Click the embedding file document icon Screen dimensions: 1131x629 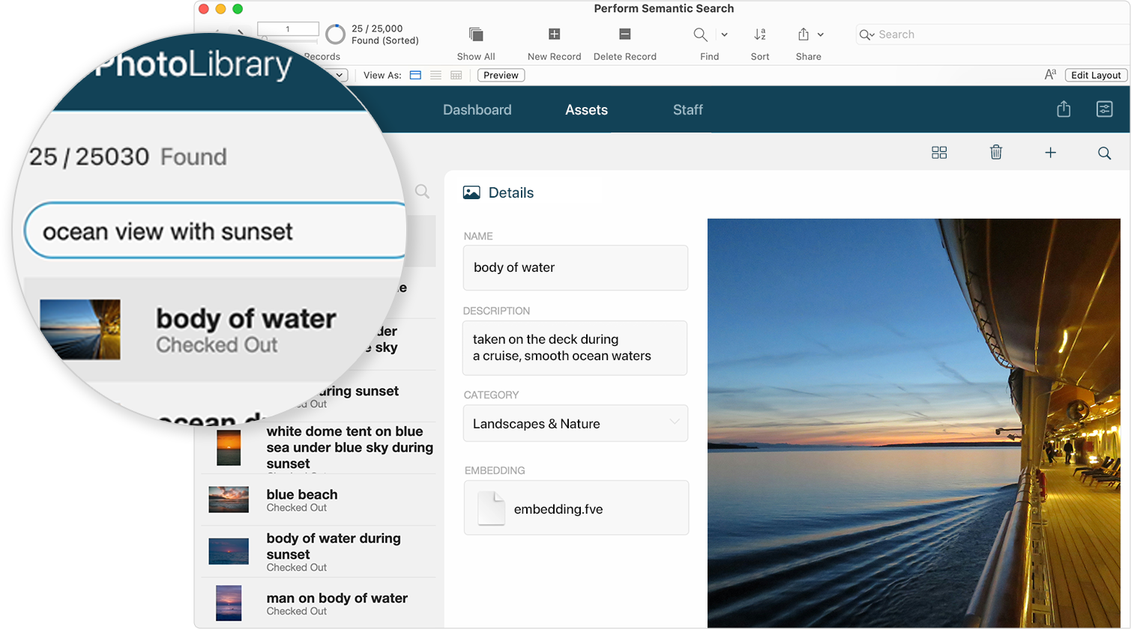492,508
